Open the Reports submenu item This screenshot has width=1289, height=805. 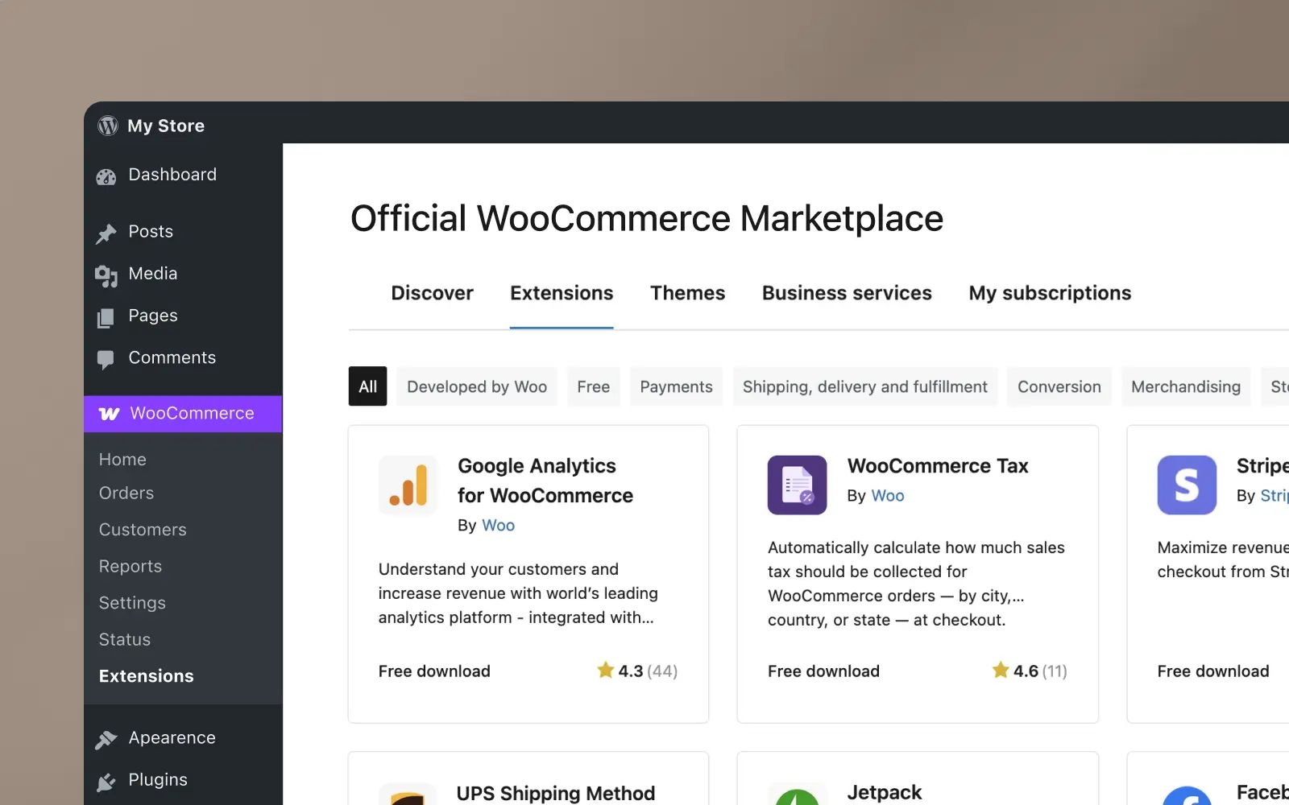tap(130, 566)
